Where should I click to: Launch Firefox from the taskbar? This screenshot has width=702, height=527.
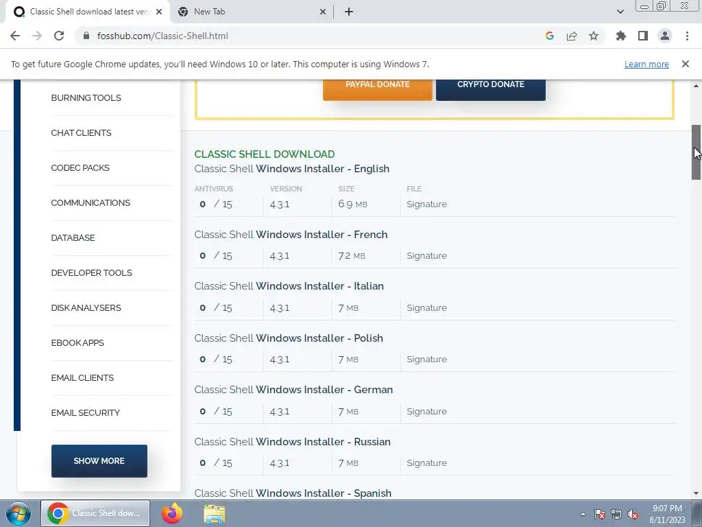[x=172, y=513]
